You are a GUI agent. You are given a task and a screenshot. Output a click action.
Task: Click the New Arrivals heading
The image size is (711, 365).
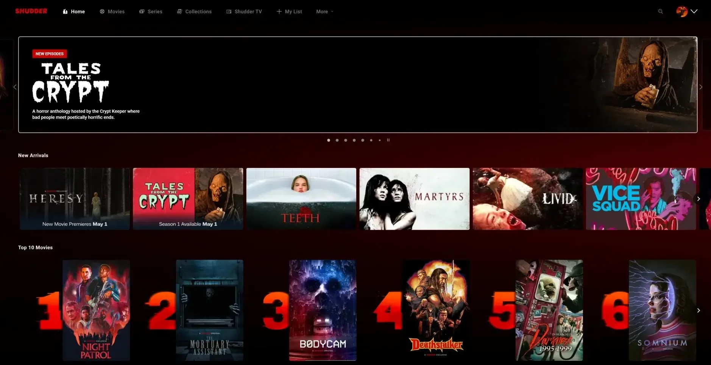[33, 155]
